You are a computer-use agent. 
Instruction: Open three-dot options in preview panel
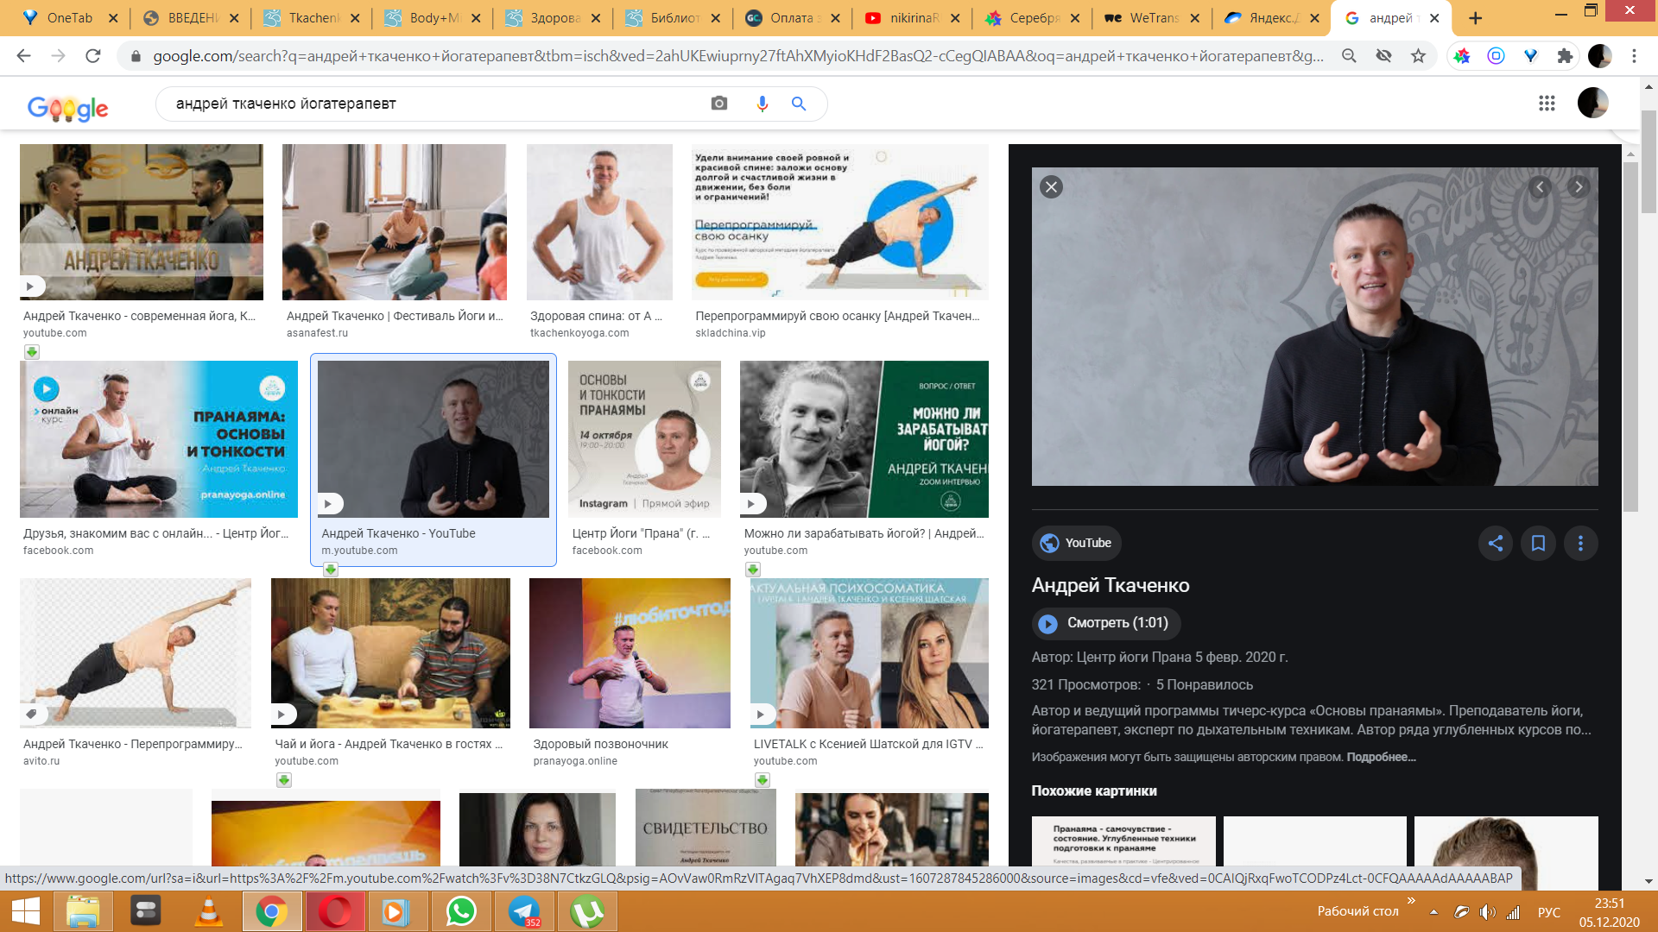(1580, 543)
